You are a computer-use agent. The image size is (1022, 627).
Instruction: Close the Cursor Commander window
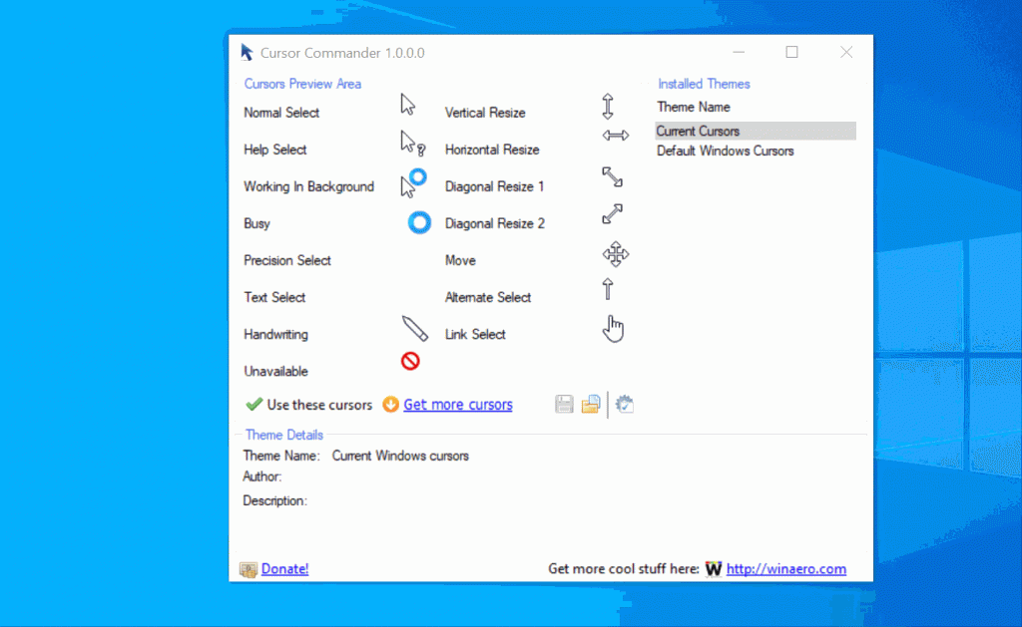click(x=846, y=52)
